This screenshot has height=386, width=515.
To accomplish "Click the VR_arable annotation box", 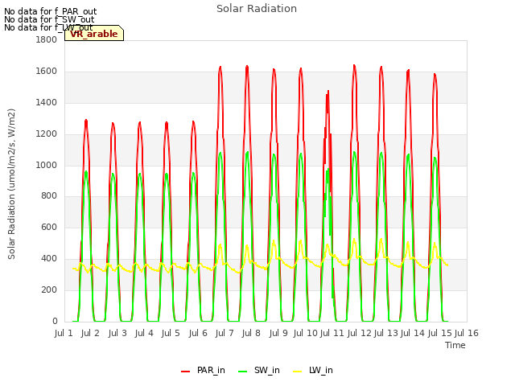I will [94, 33].
